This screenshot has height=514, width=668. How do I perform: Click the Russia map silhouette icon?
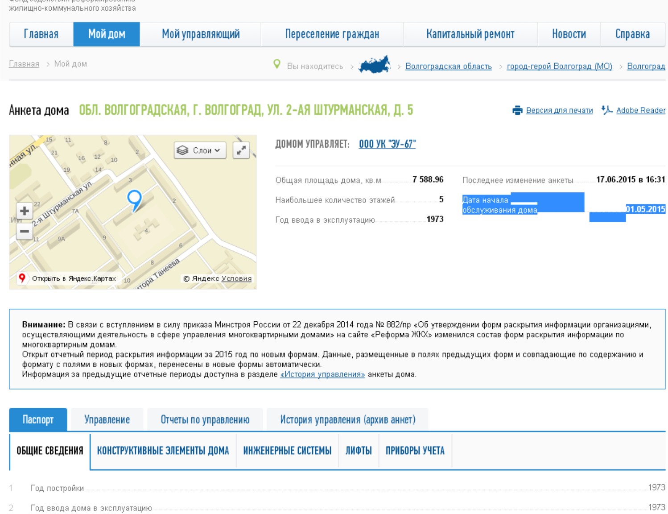pyautogui.click(x=375, y=66)
